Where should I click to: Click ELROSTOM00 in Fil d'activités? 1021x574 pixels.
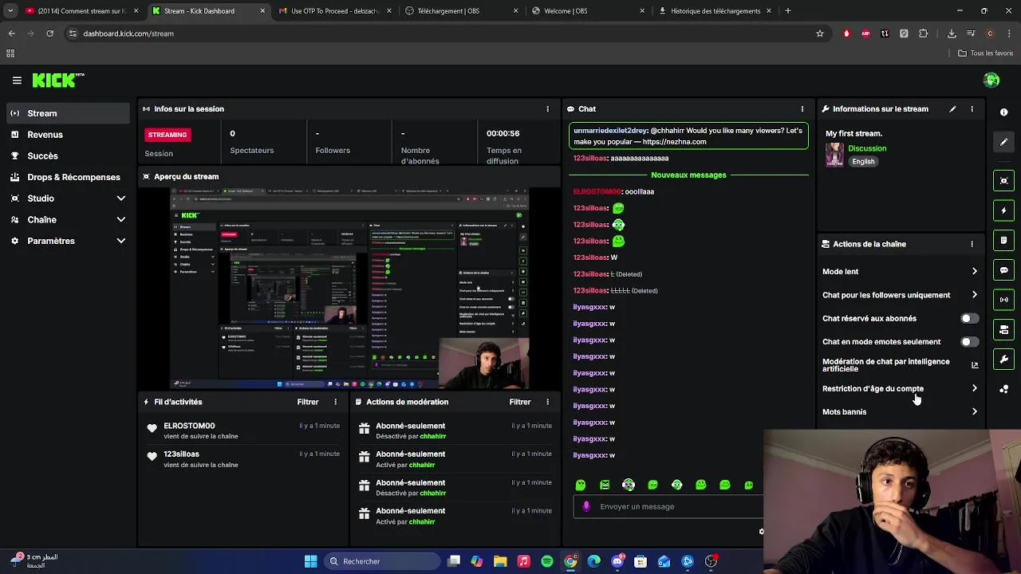[189, 426]
